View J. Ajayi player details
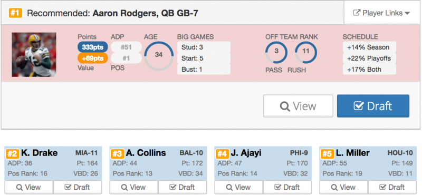422x195 pixels. coord(238,187)
